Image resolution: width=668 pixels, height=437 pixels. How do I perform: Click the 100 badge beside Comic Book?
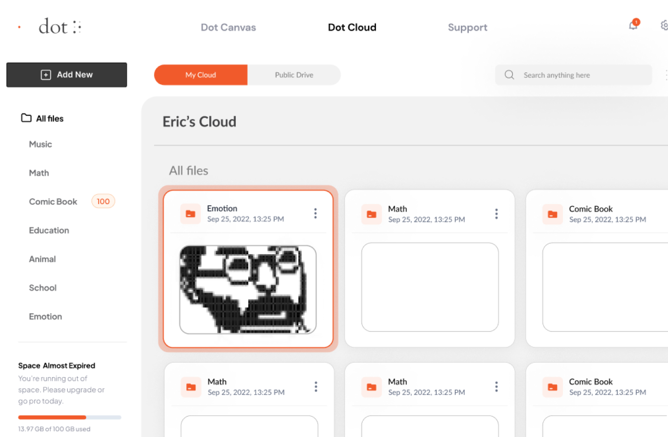[103, 201]
